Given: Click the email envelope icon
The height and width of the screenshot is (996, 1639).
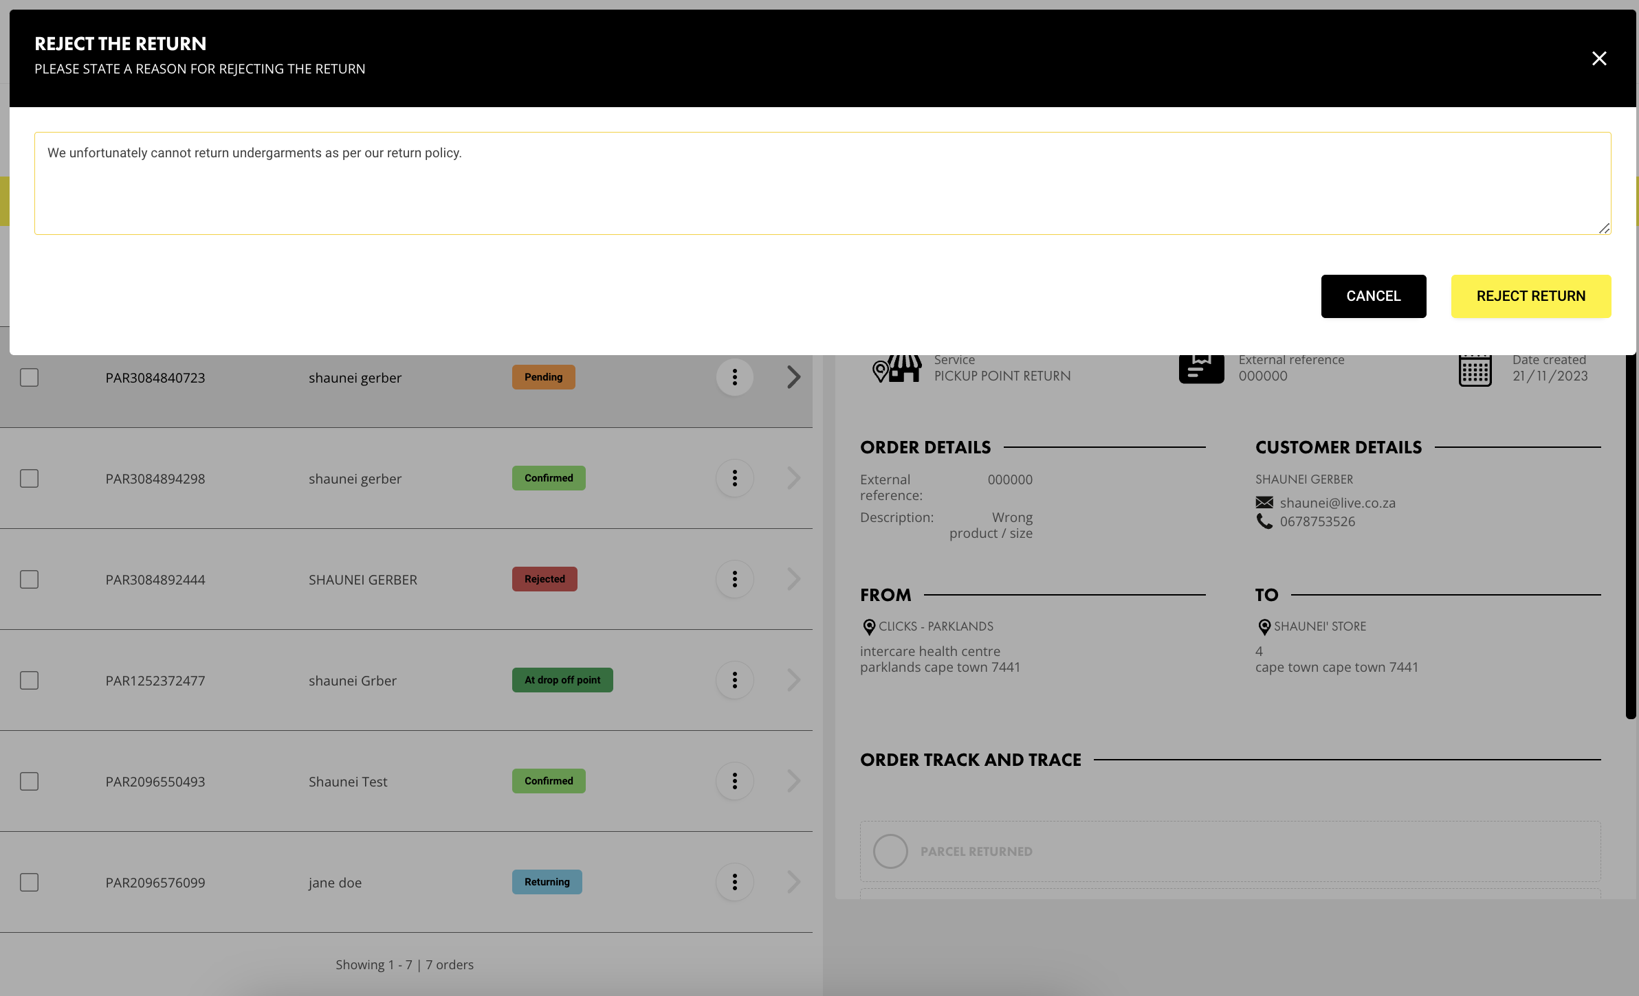Looking at the screenshot, I should coord(1264,503).
